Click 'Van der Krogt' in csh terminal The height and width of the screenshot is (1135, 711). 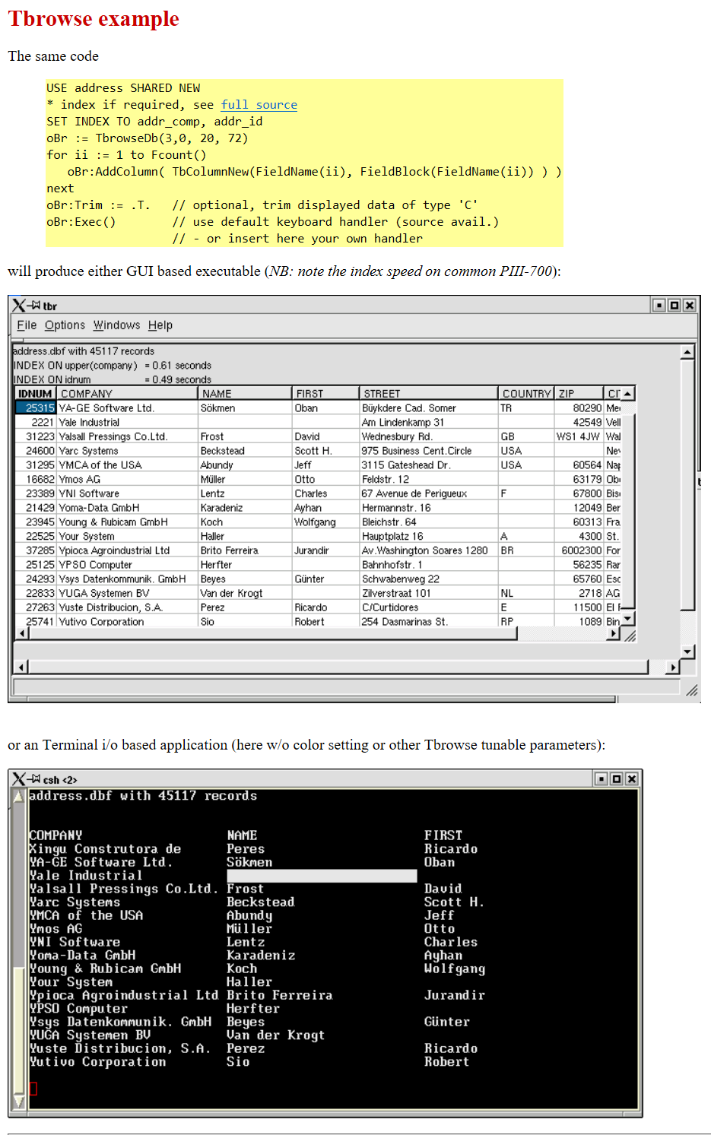(x=276, y=1035)
